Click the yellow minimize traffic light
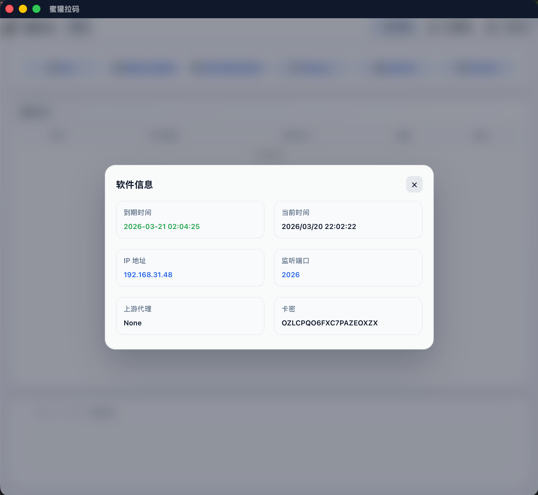This screenshot has width=538, height=495. tap(23, 9)
